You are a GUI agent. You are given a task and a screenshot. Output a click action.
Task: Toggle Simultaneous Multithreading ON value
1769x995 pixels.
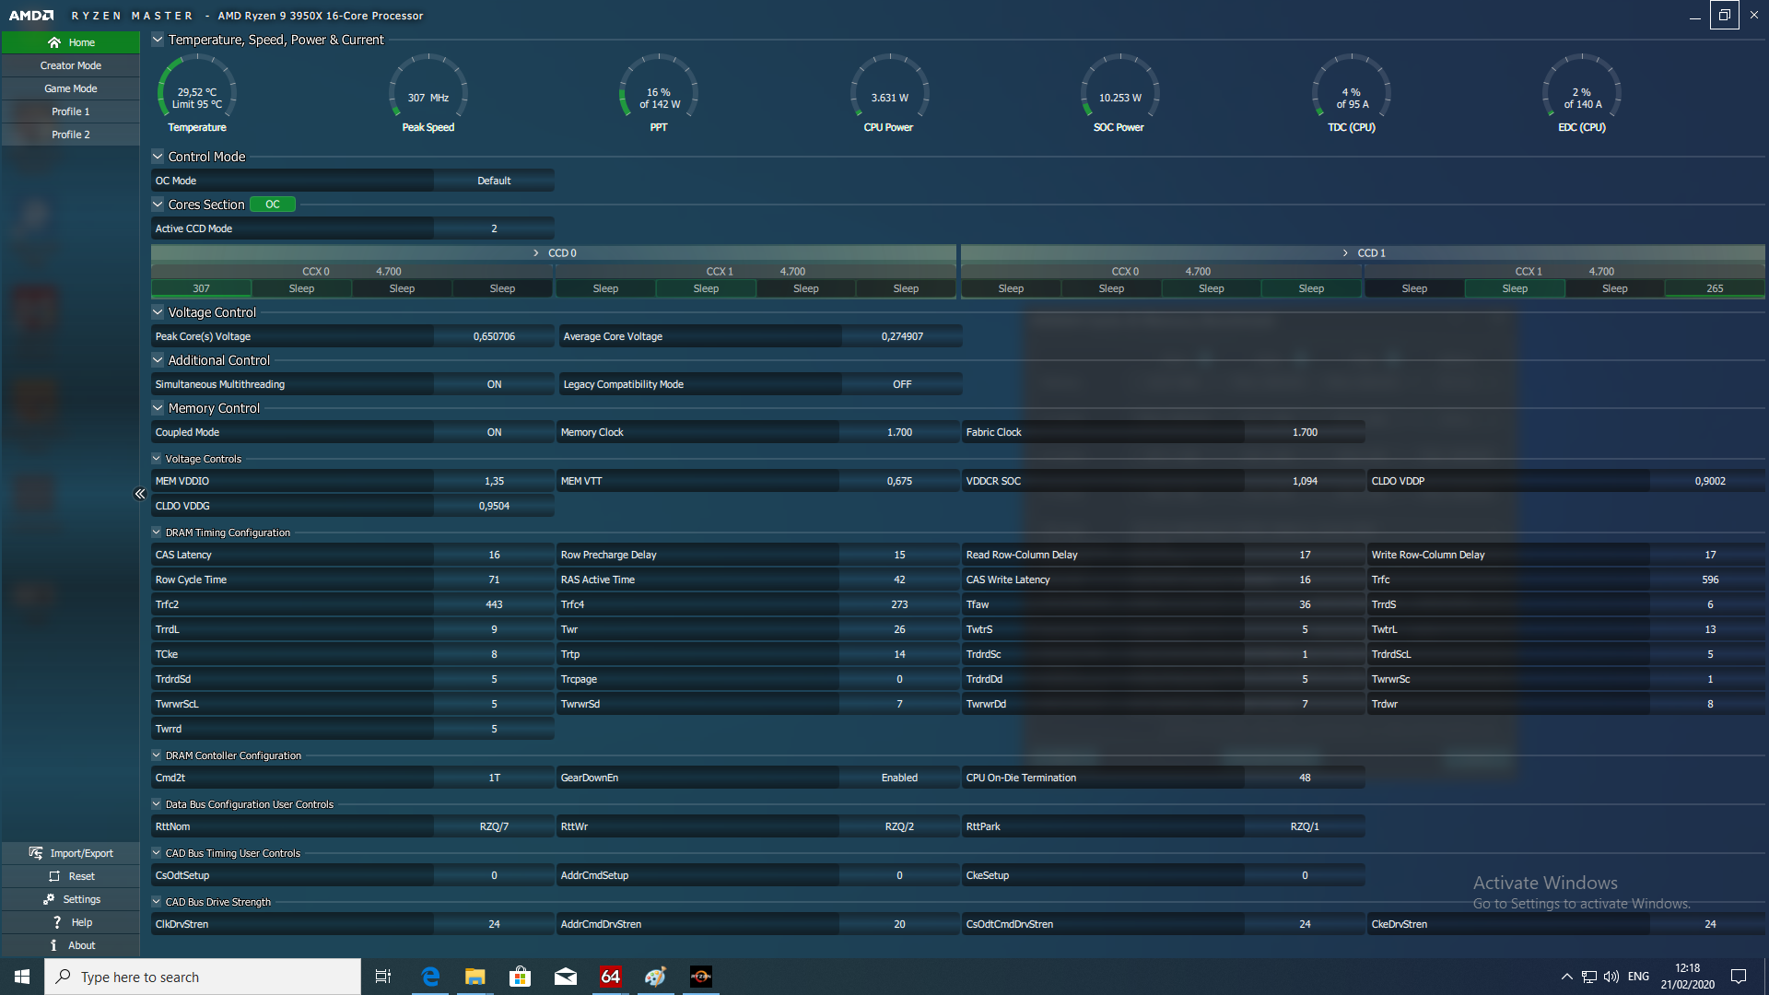[494, 384]
